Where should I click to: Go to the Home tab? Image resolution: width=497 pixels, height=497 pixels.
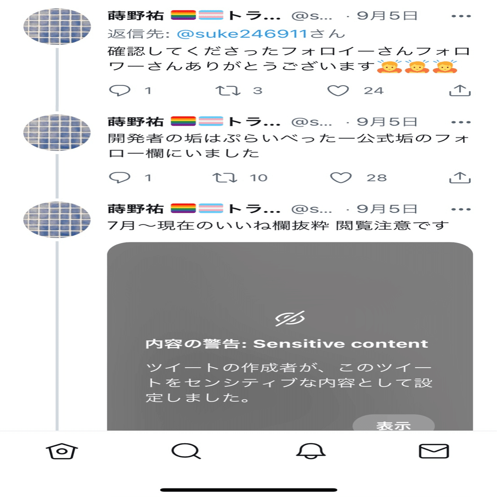tap(62, 451)
